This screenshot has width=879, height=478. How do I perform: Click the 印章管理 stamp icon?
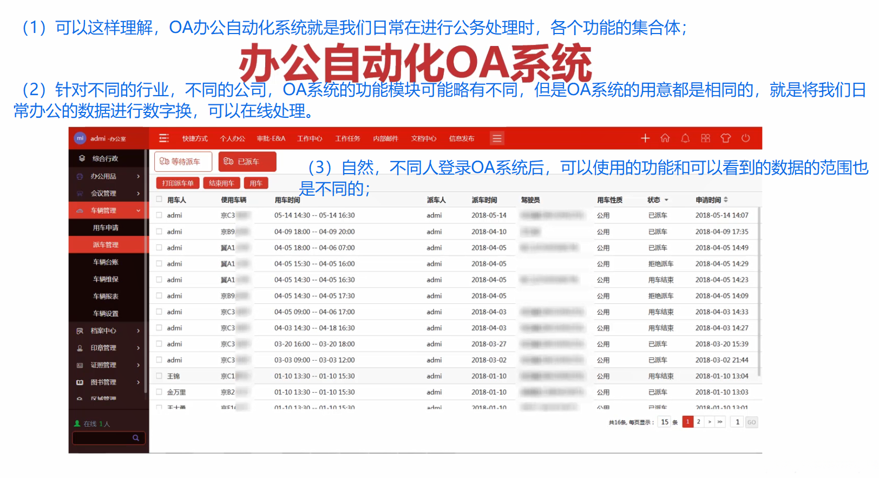pos(80,348)
